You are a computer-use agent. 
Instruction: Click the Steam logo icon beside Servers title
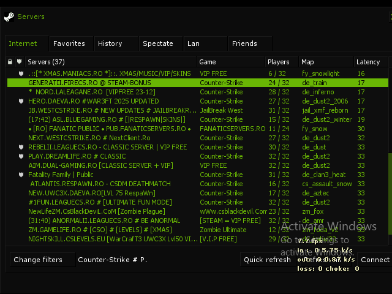tap(9, 17)
